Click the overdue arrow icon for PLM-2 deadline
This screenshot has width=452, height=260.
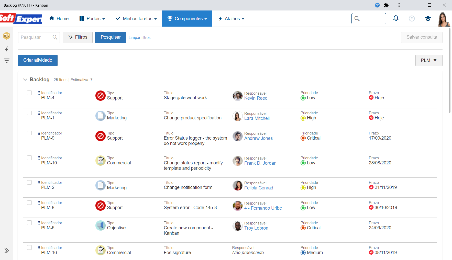tap(371, 187)
